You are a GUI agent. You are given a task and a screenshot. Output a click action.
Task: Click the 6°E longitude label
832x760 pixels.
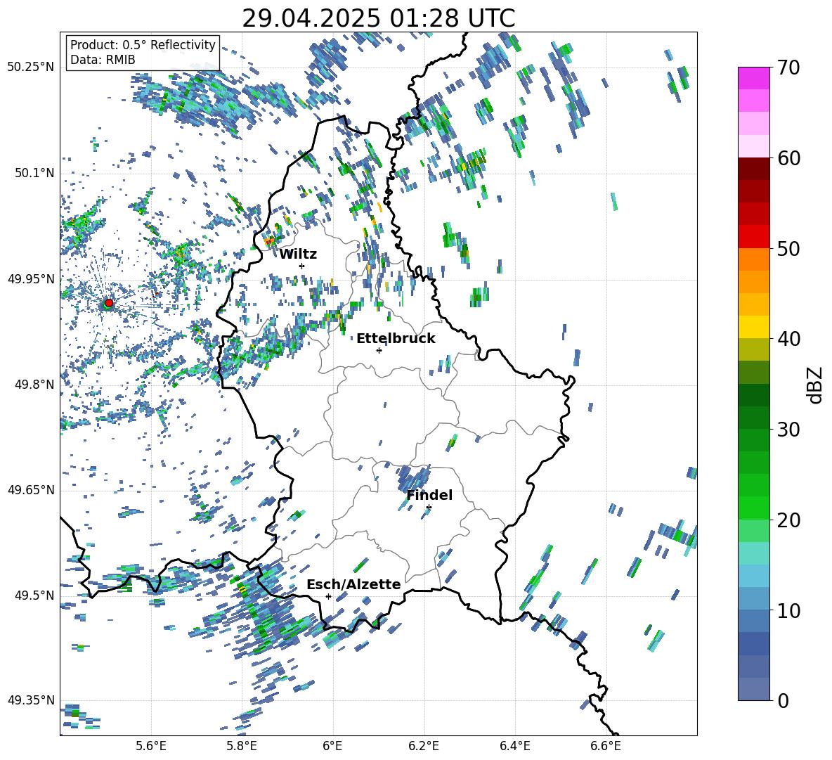pos(332,746)
